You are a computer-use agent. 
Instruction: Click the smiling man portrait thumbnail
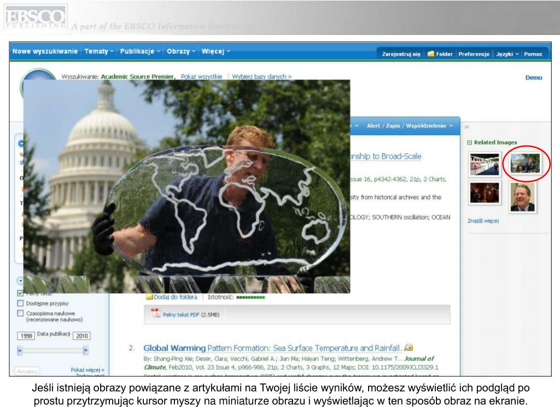(522, 197)
